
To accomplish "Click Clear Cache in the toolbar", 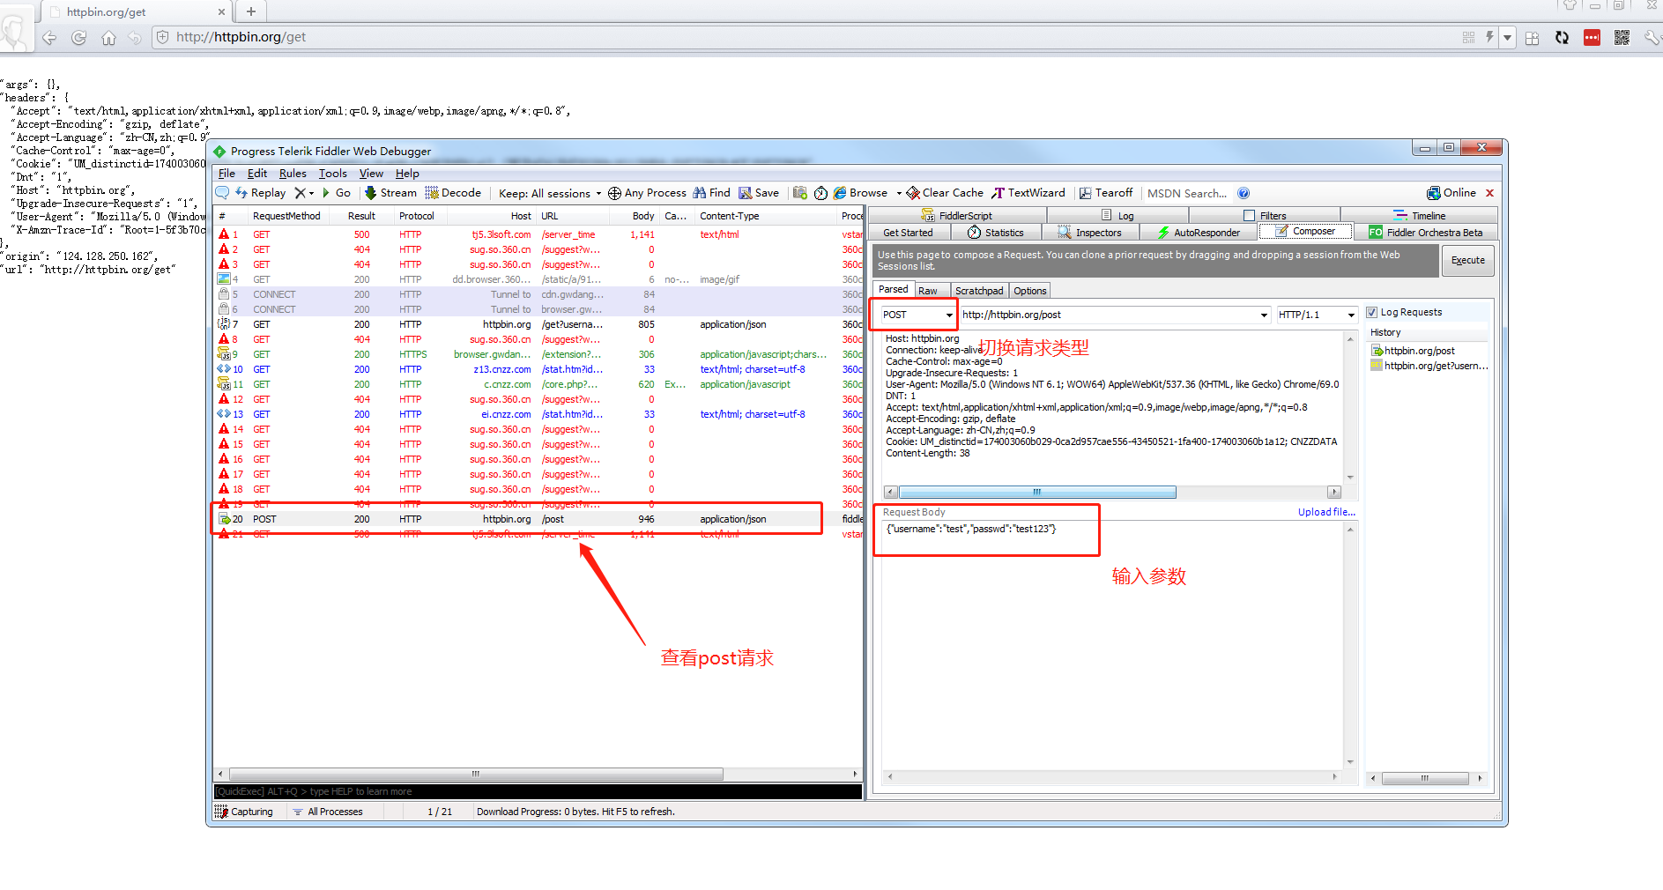I will pyautogui.click(x=945, y=193).
